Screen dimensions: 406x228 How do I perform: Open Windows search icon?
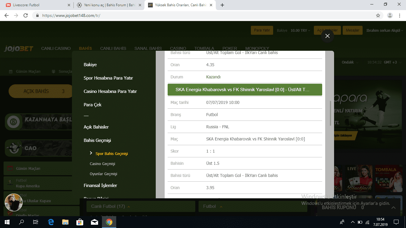(21, 222)
